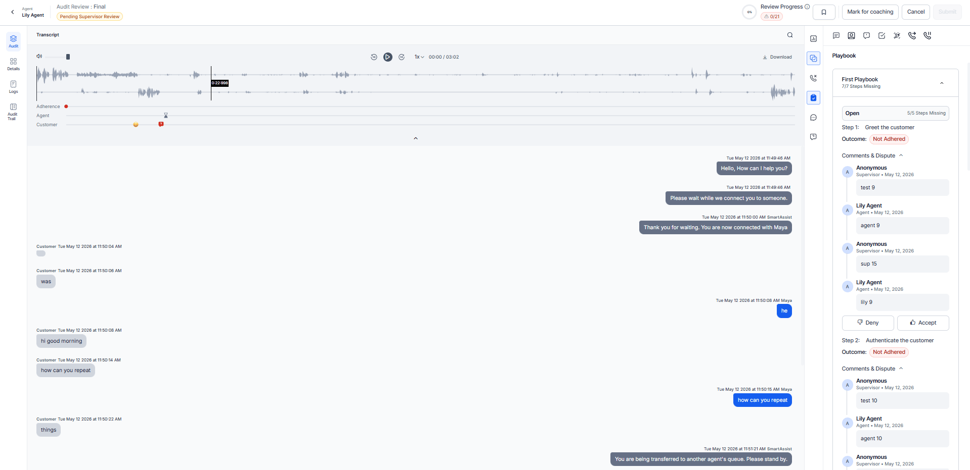Viewport: 970px width, 470px height.
Task: Click the 'agent 9' comment
Action: pos(902,226)
